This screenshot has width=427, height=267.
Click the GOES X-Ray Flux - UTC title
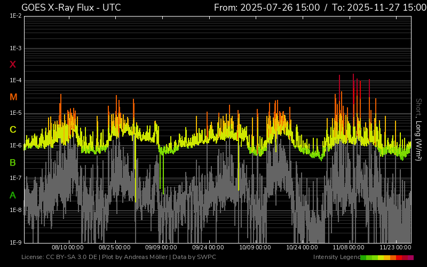click(71, 7)
